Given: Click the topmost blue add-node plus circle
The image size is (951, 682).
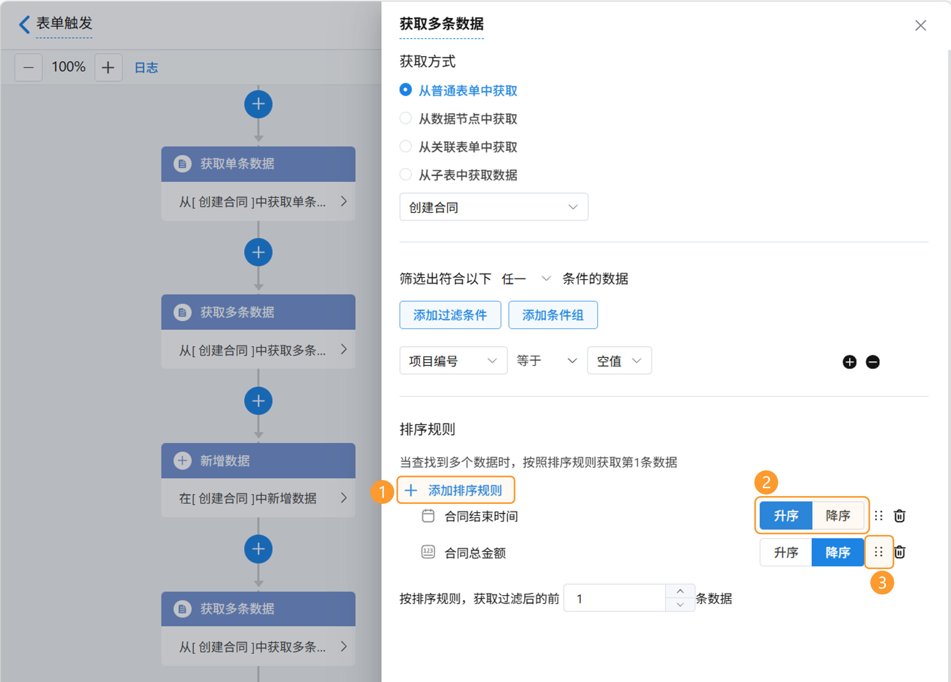Looking at the screenshot, I should coord(258,104).
